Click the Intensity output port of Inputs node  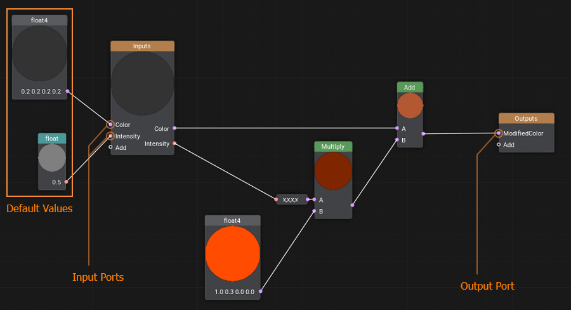(174, 144)
